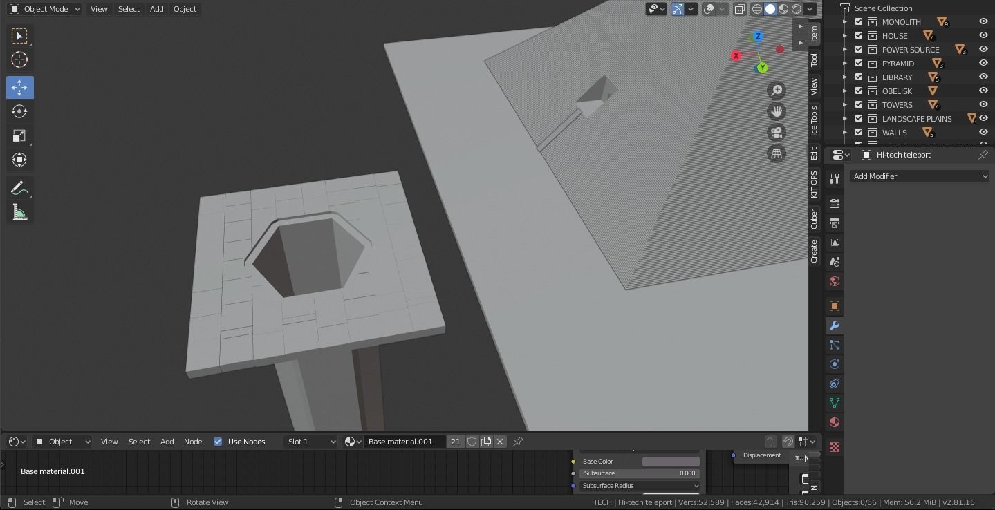The height and width of the screenshot is (510, 995).
Task: Open Node menu in shader editor
Action: pos(193,442)
